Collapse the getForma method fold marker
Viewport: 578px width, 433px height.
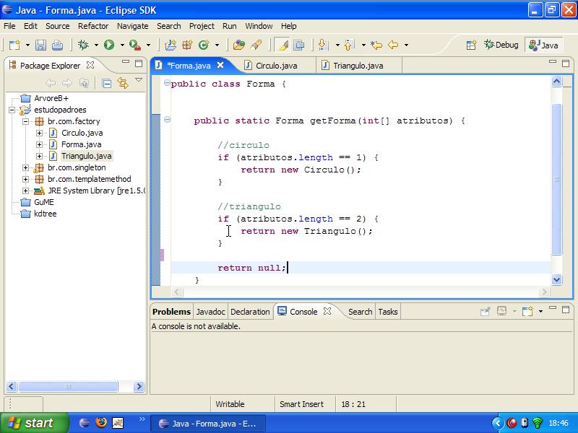point(167,120)
